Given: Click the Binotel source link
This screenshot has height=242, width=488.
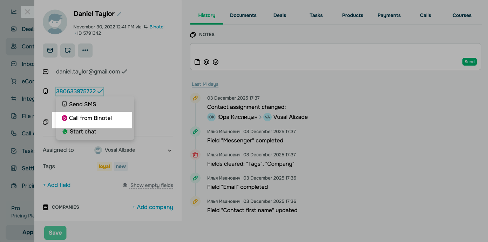Looking at the screenshot, I should (157, 27).
